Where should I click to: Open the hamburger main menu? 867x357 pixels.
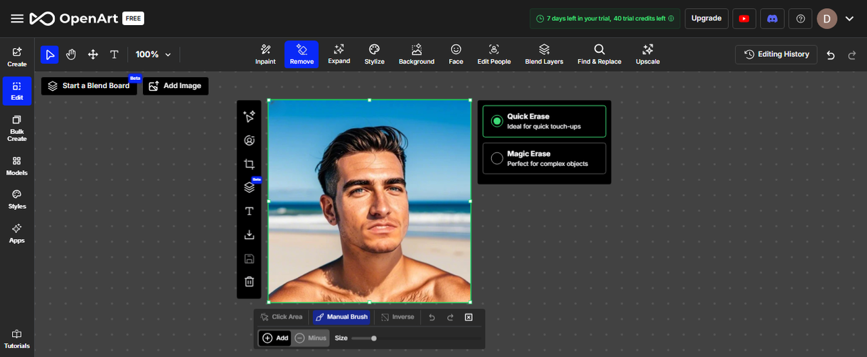pos(17,18)
